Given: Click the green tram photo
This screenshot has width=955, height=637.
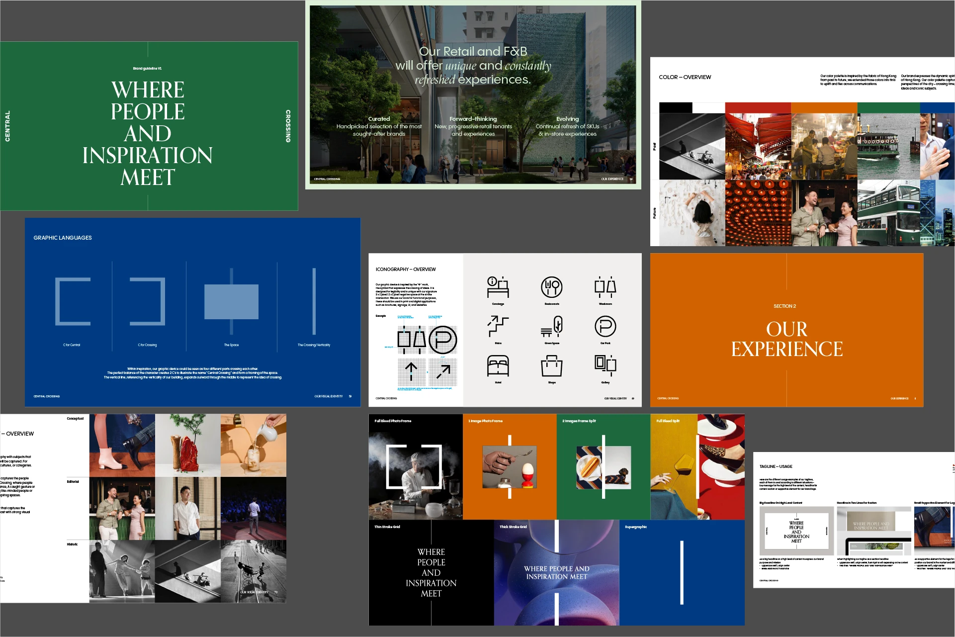Looking at the screenshot, I should pos(889,213).
